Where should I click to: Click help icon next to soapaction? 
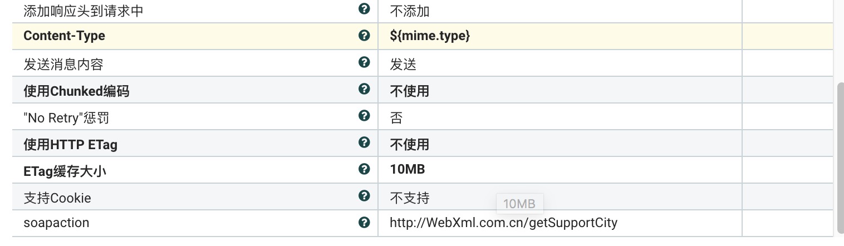point(364,223)
